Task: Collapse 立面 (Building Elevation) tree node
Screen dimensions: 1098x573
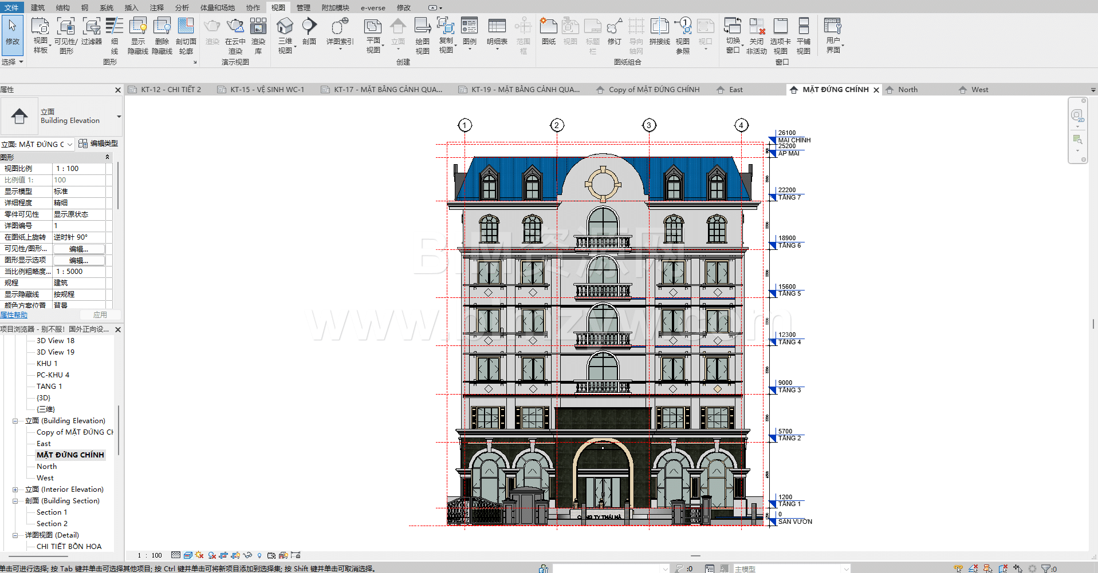Action: tap(15, 421)
